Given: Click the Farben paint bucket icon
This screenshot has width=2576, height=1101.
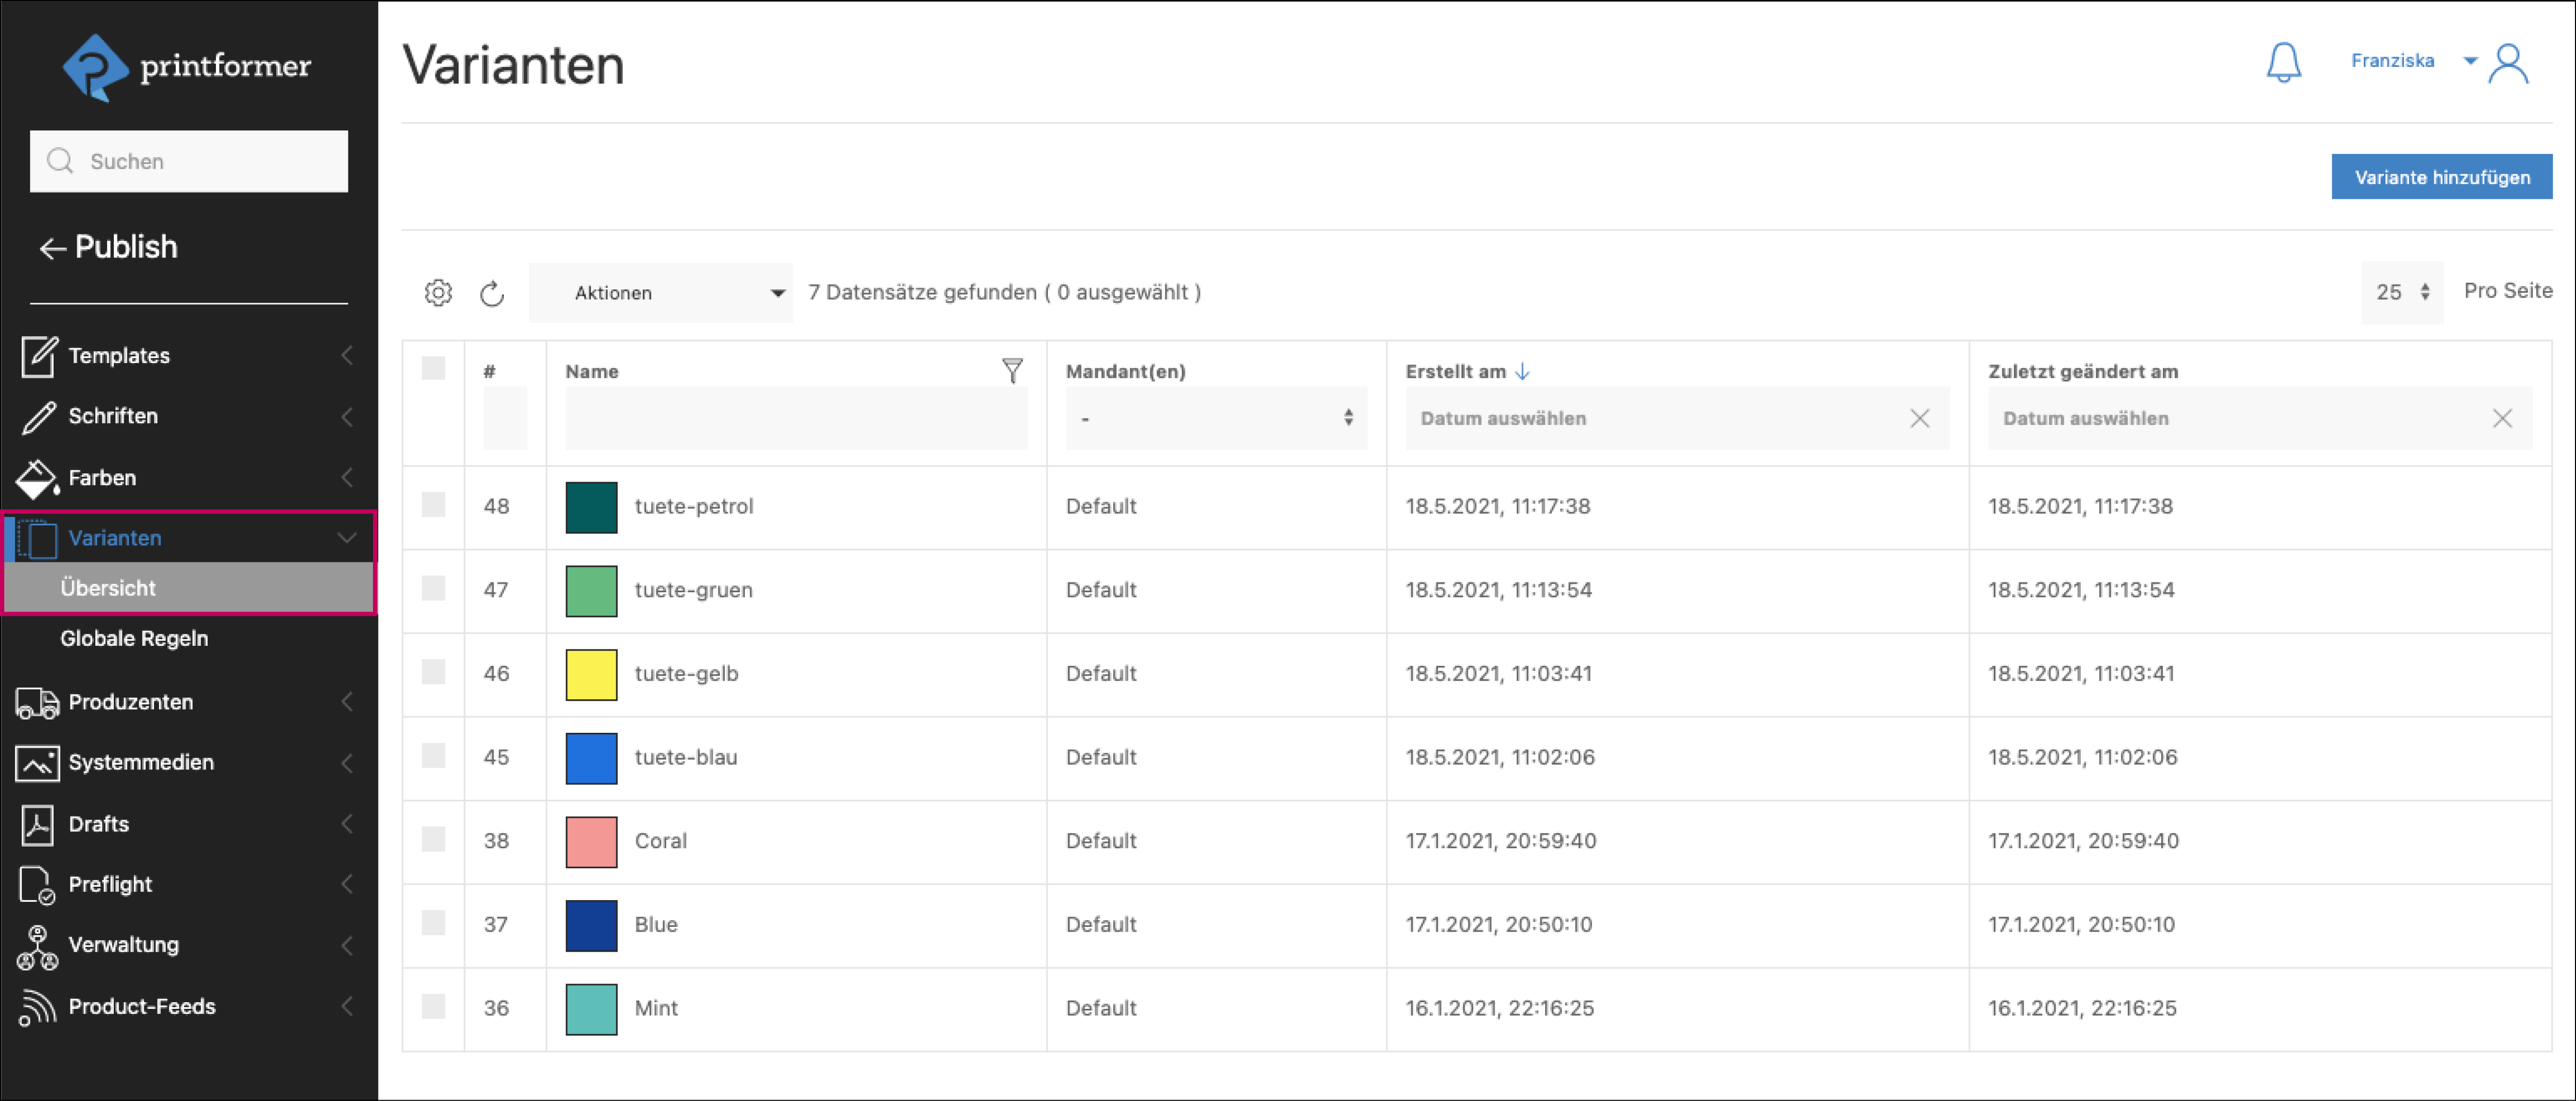Looking at the screenshot, I should (x=37, y=478).
